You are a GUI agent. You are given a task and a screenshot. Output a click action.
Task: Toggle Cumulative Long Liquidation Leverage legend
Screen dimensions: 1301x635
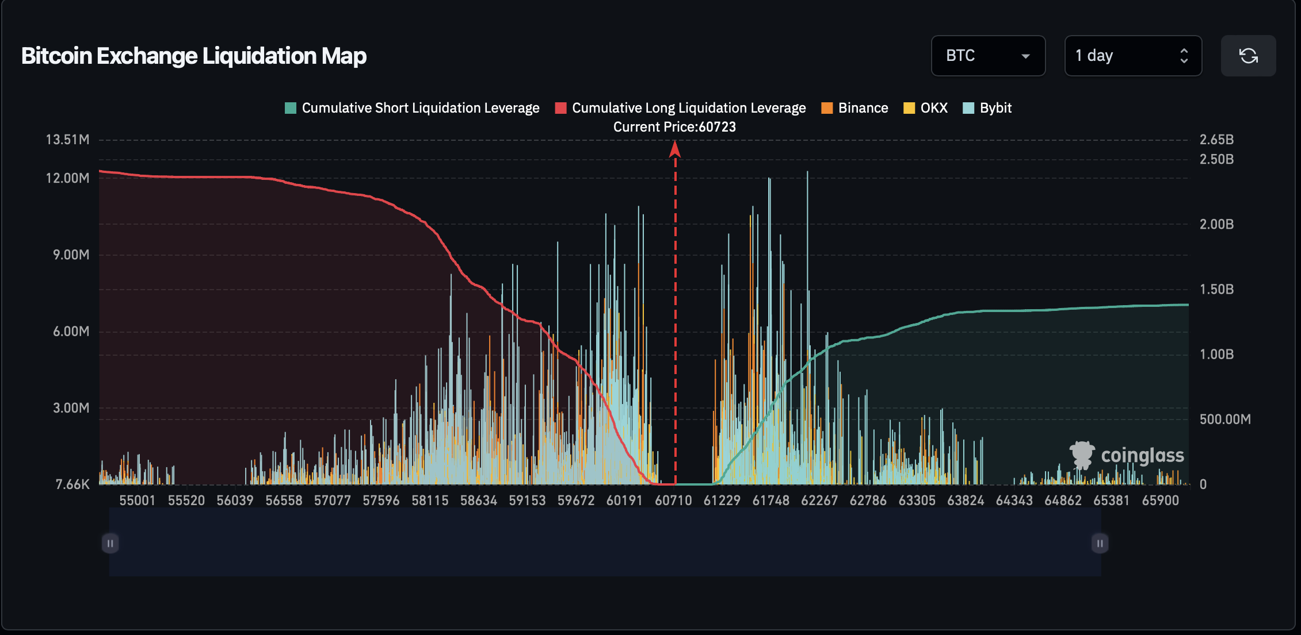680,108
